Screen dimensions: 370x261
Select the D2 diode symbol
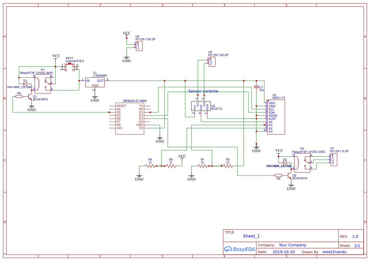tap(285, 163)
